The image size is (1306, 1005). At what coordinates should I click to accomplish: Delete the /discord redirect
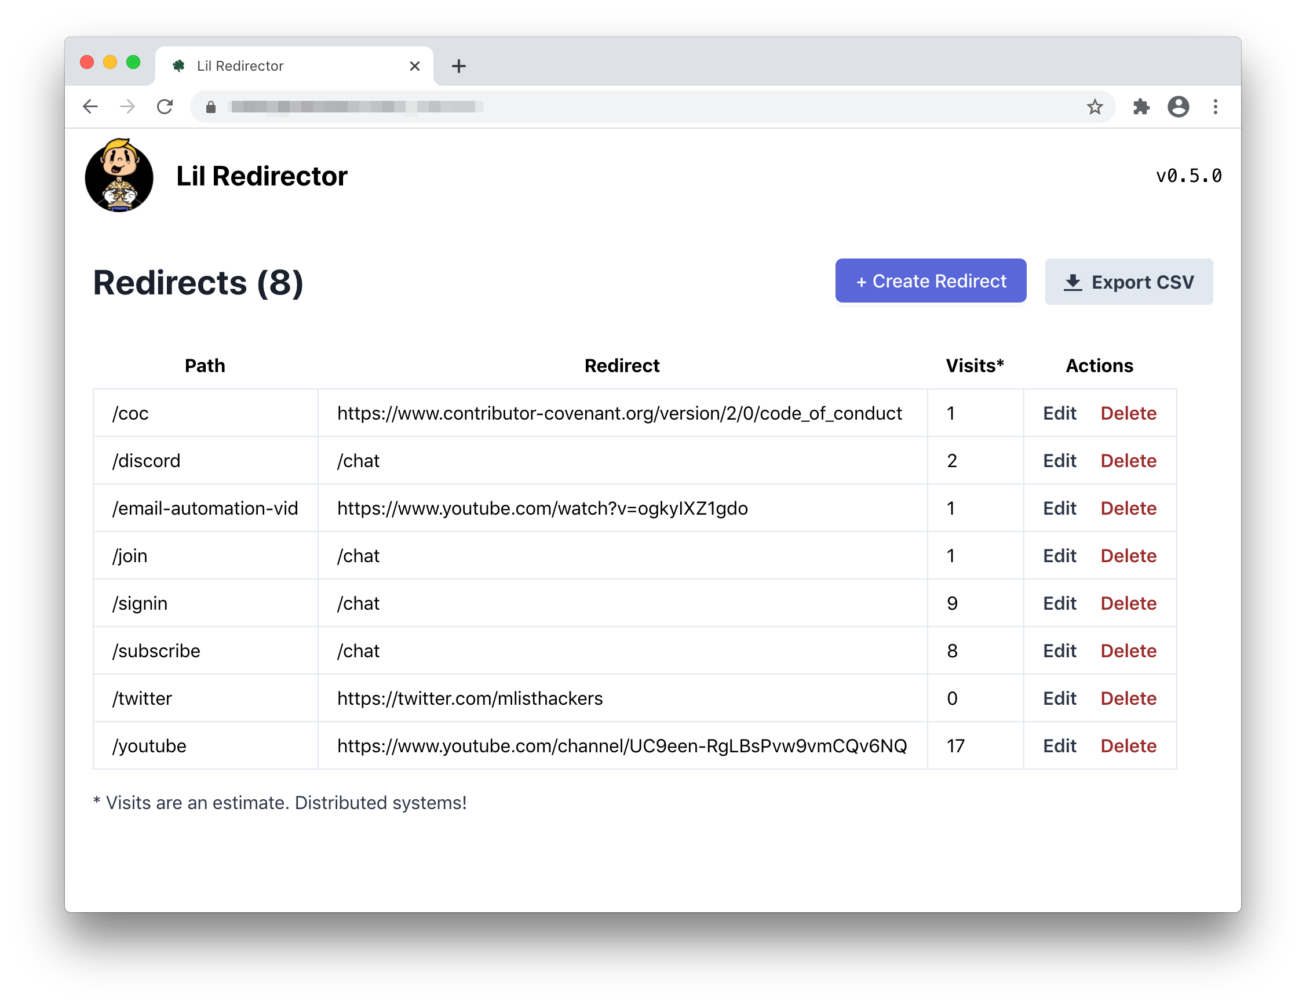pos(1128,461)
